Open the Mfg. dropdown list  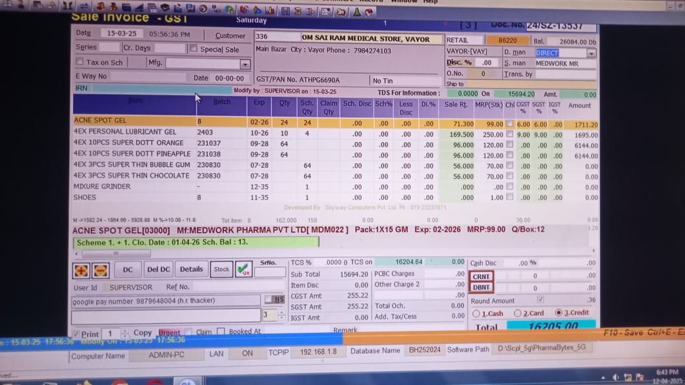point(245,64)
